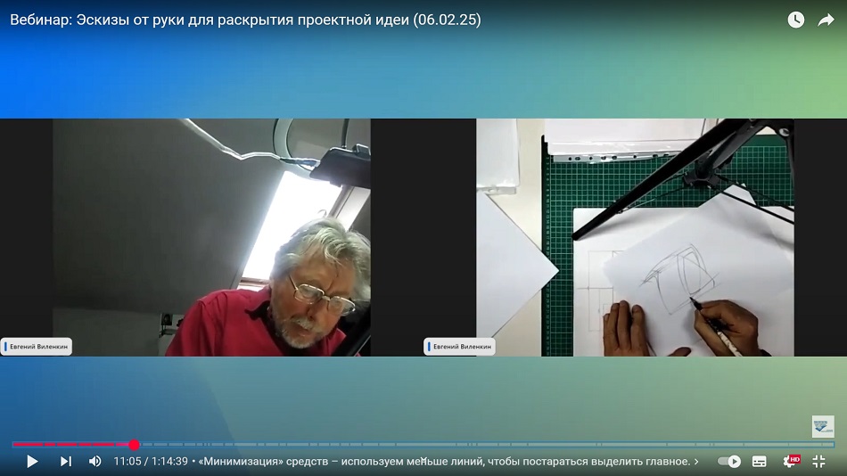The image size is (847, 476).
Task: Turn on subtitles/closed captions
Action: point(760,461)
